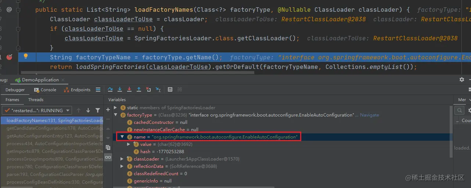This screenshot has width=471, height=188.
Task: Close the DemoApplication debug tab
Action: pos(63,80)
